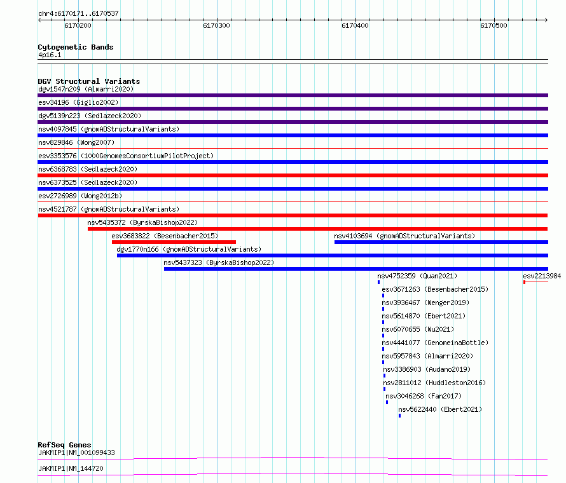Click the ruler's left arrow end

click(39, 20)
